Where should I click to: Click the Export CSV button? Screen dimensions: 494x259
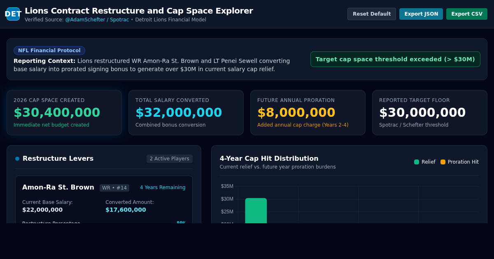pos(467,14)
